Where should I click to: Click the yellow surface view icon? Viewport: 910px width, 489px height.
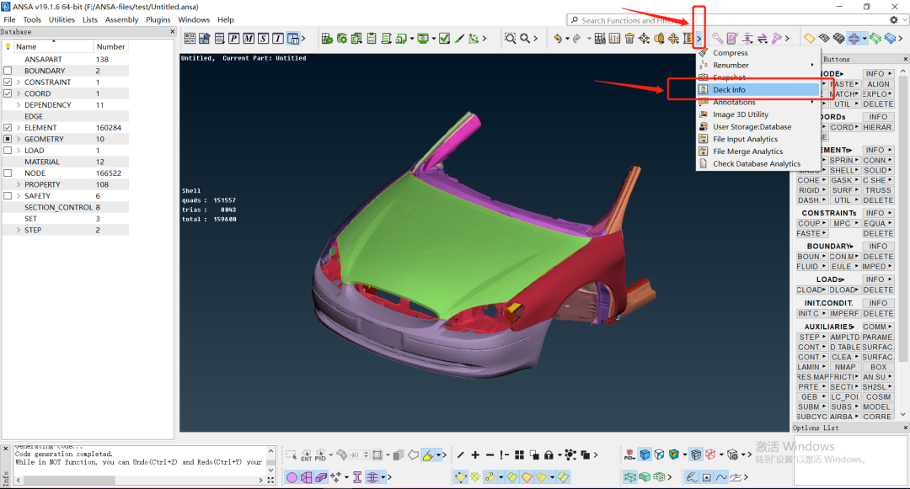(x=810, y=38)
